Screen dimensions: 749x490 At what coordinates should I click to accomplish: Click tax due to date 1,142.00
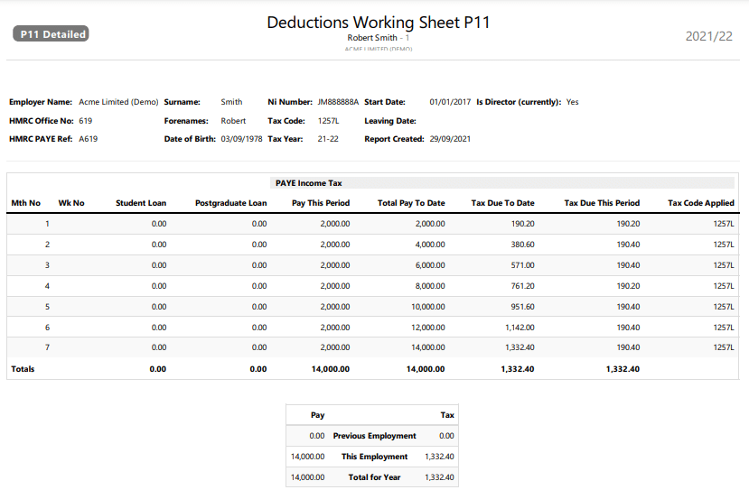click(520, 328)
